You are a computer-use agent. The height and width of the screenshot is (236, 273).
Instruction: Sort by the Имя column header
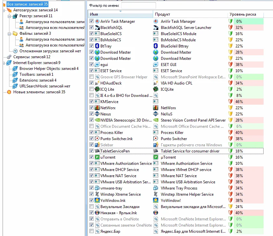pos(121,14)
